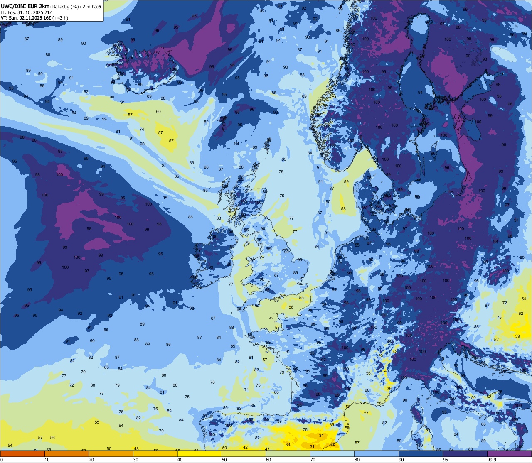Click the map humidity value '42'
Image resolution: width=532 pixels, height=463 pixels.
pos(245,447)
